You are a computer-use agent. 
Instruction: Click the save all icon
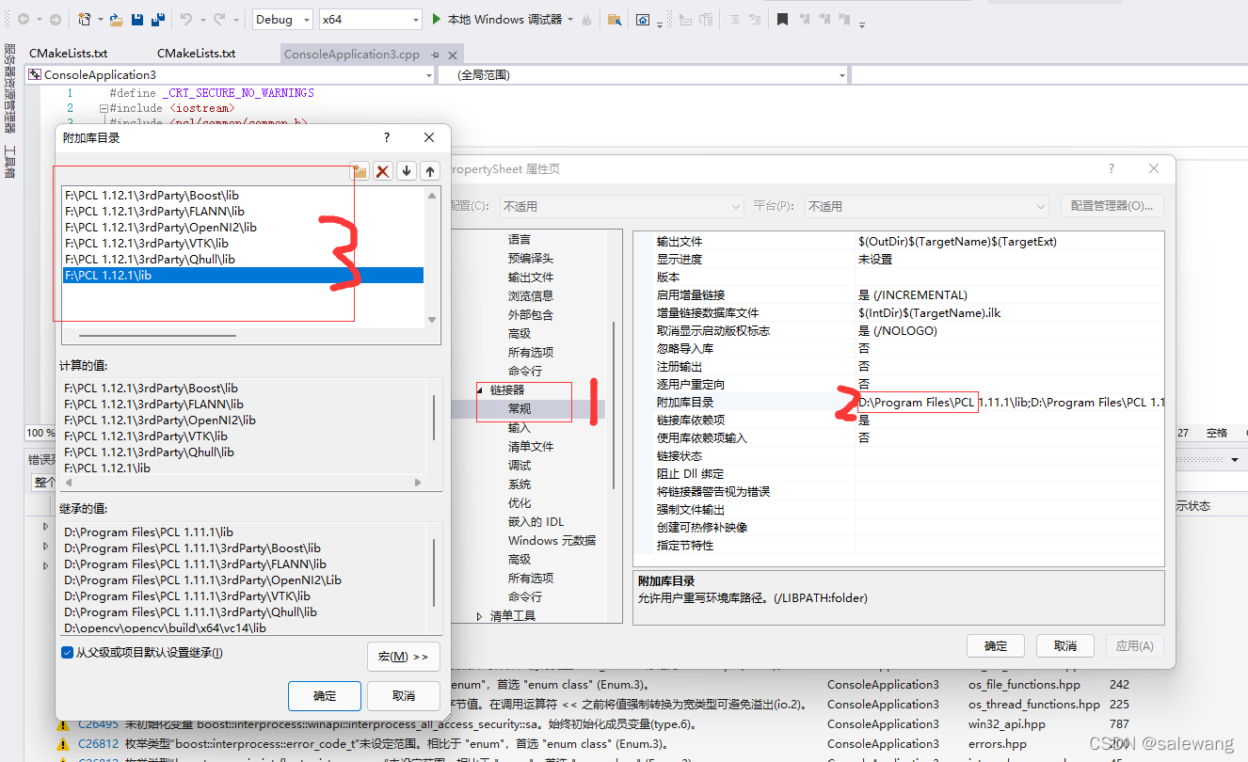[158, 19]
